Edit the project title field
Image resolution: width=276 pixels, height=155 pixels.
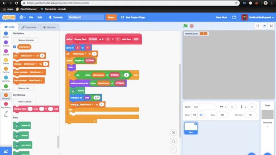[x=86, y=17]
